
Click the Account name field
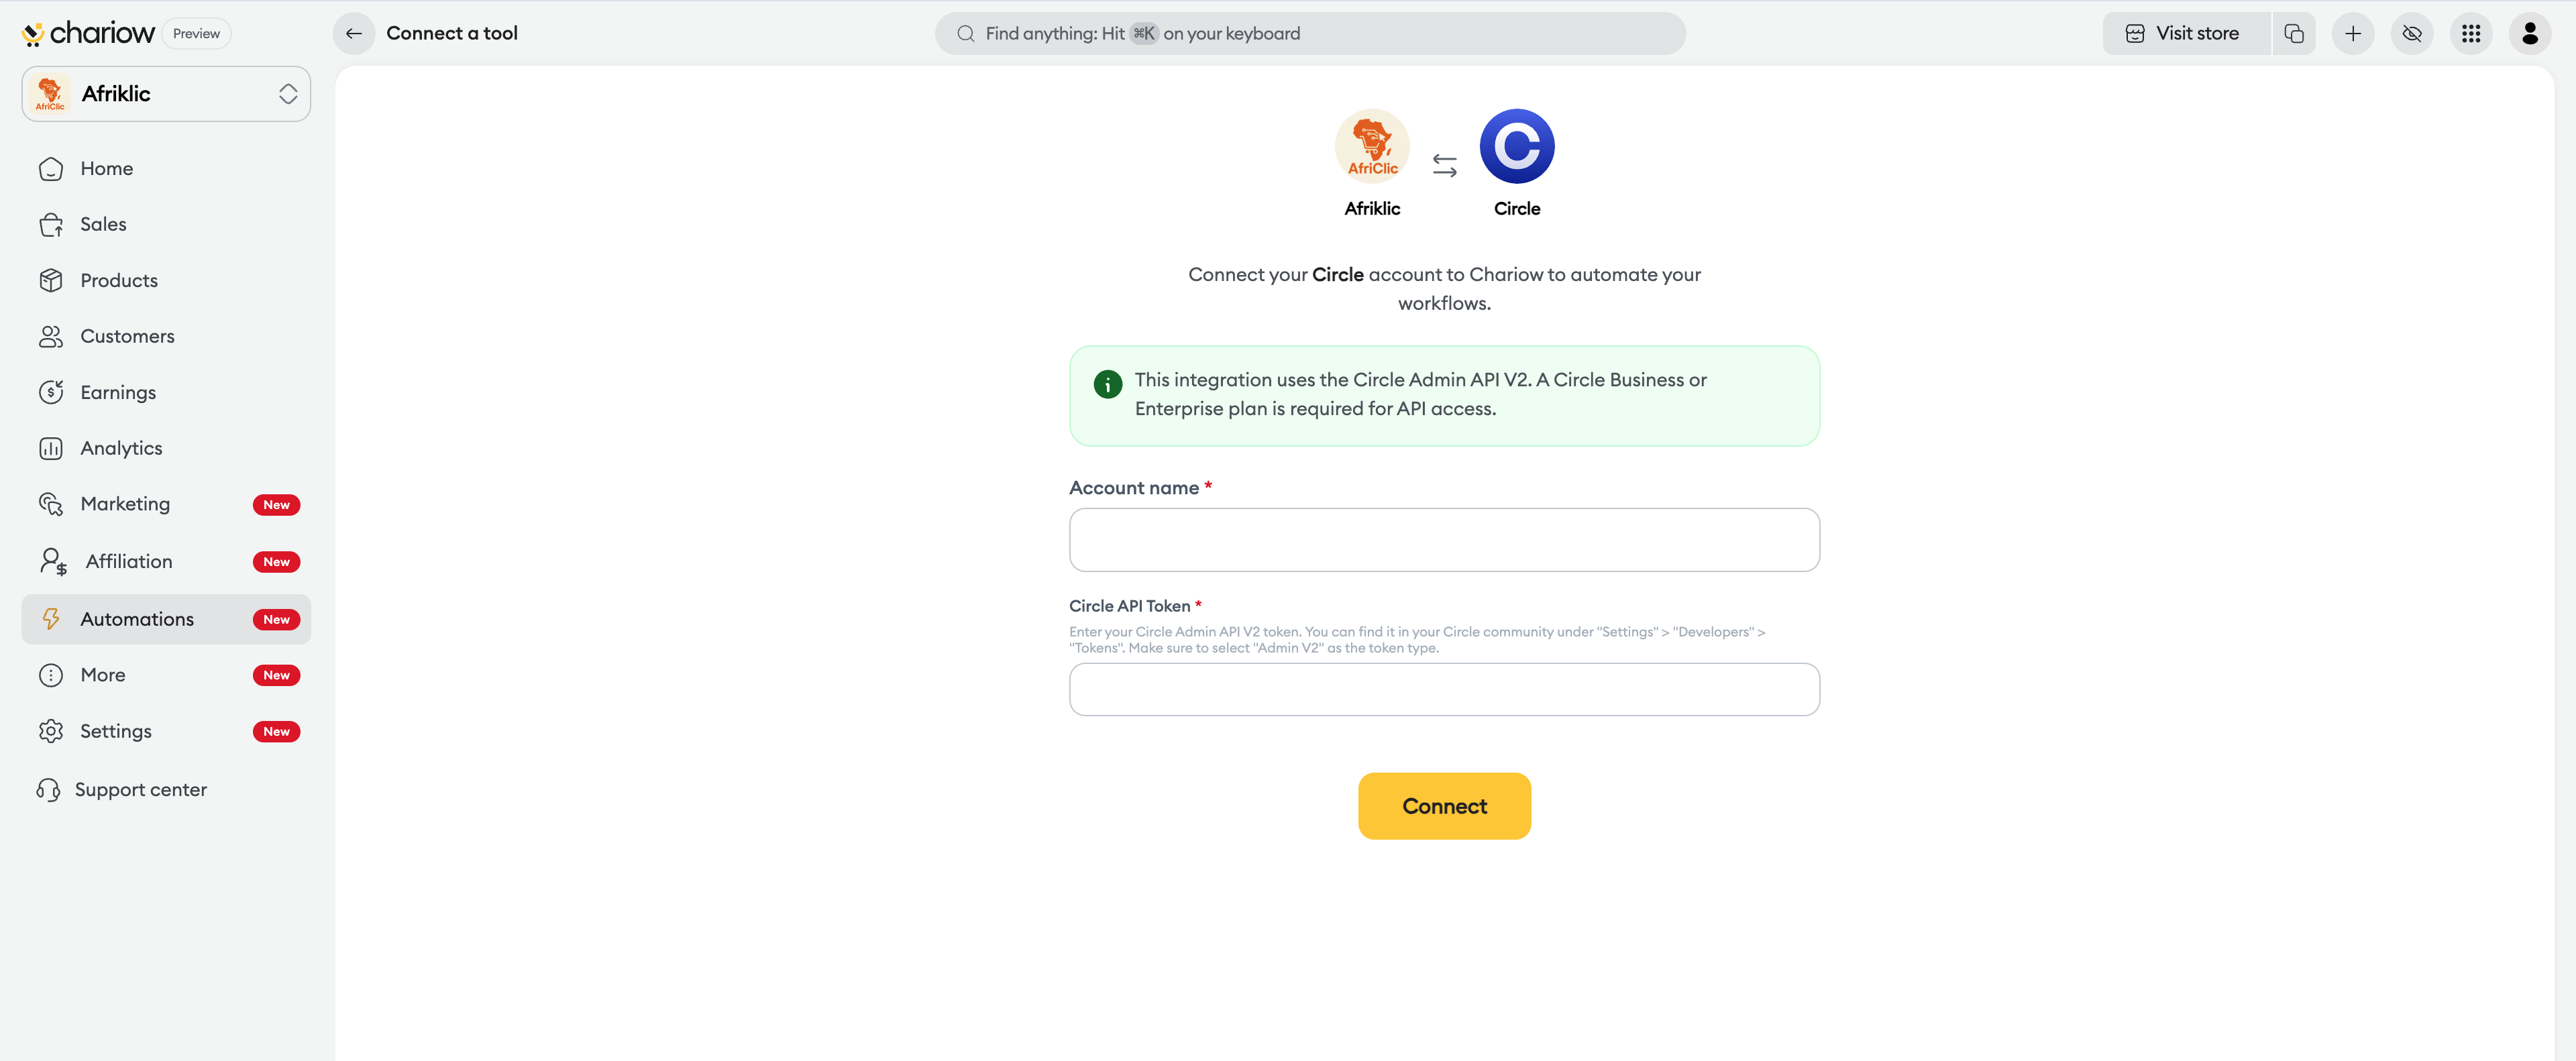1443,540
